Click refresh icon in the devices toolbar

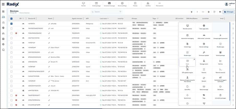tap(214, 12)
